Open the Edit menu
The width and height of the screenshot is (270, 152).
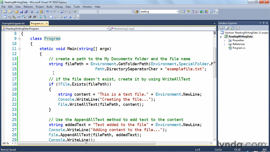pyautogui.click(x=10, y=7)
